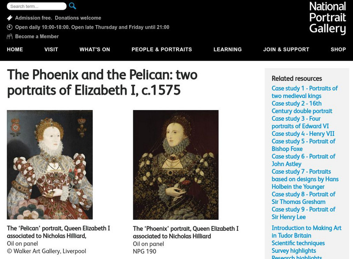Open the Survey highlights link
Screen dimensions: 353x259
[x=294, y=251]
